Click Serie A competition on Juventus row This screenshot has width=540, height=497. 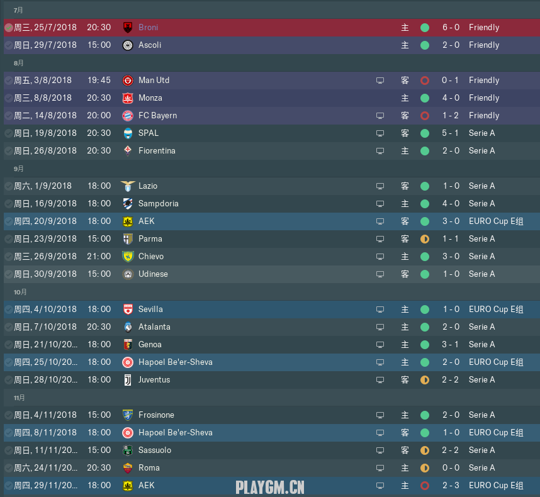[x=482, y=380]
